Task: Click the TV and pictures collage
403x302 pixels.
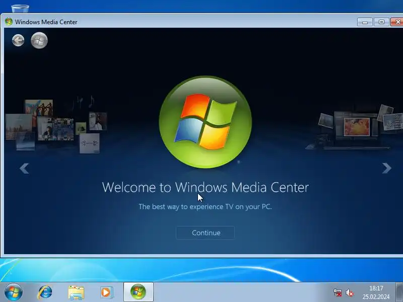Action: pos(354,127)
